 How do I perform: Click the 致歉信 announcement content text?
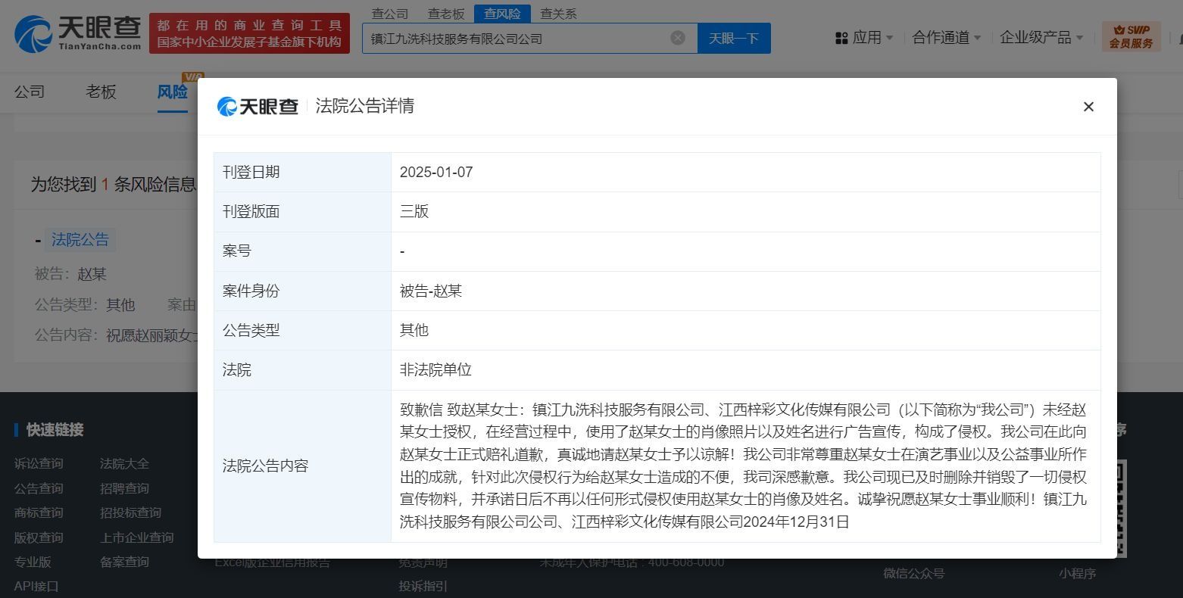click(743, 466)
